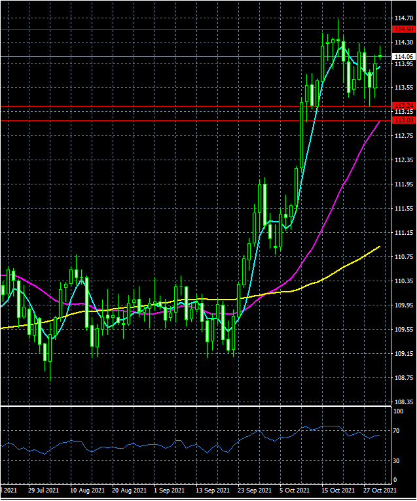
Task: Click the 111.55 price axis value
Action: (404, 209)
